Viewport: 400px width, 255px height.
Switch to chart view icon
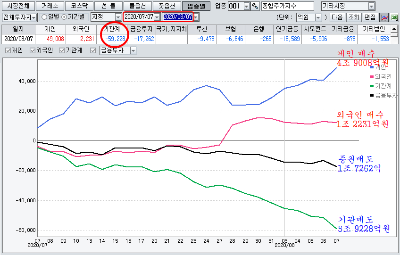click(384, 17)
